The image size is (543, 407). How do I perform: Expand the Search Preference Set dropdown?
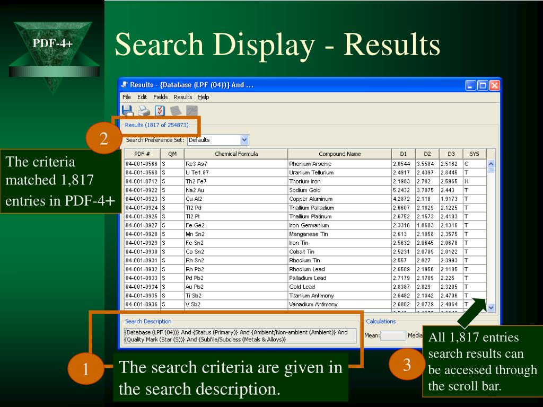244,140
